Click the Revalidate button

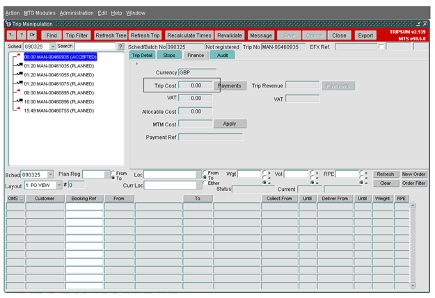coord(230,35)
